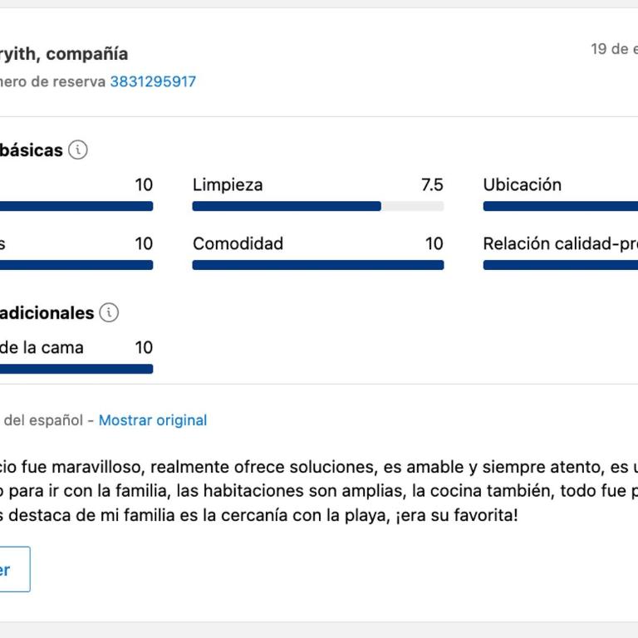Click the info icon beside "básicas" heading

pyautogui.click(x=78, y=150)
